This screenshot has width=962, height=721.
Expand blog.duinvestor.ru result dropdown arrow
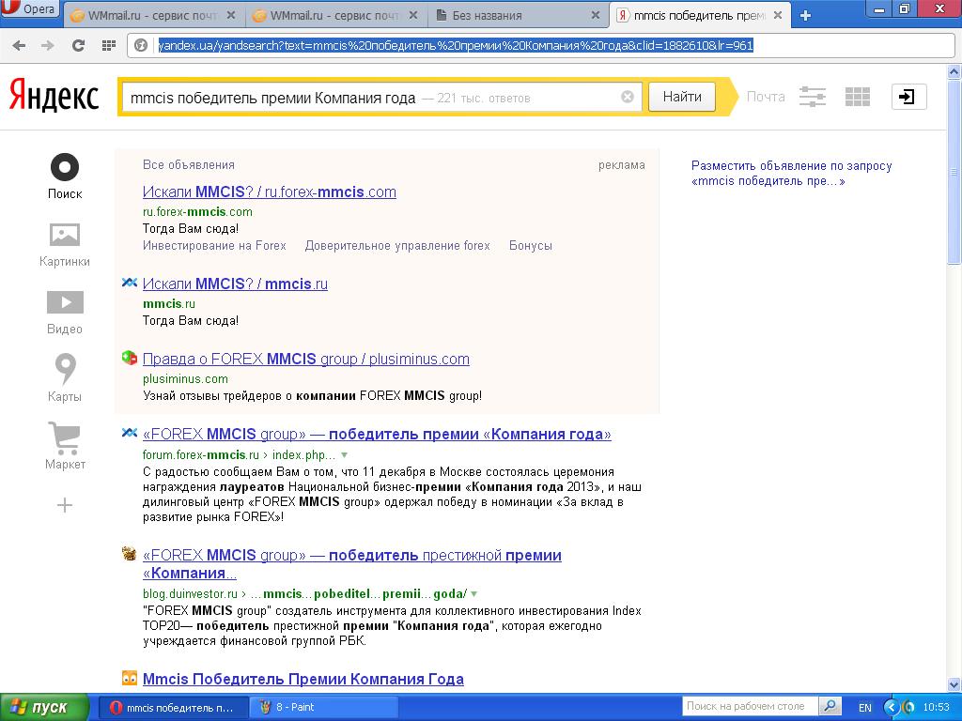click(473, 594)
